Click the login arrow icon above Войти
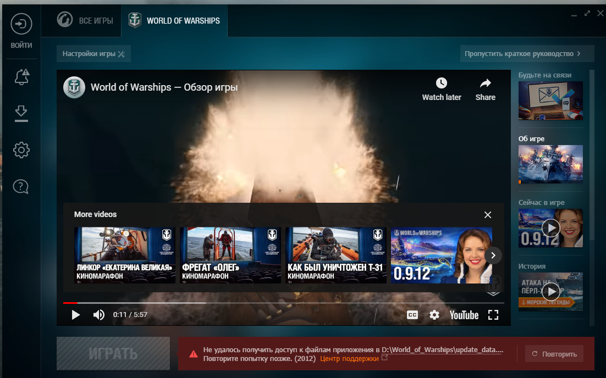606x378 pixels. [x=21, y=24]
